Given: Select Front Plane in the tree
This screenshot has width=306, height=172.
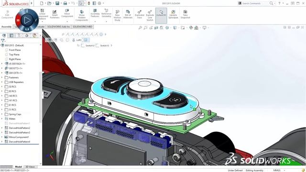Looking at the screenshot, I should point(15,50).
